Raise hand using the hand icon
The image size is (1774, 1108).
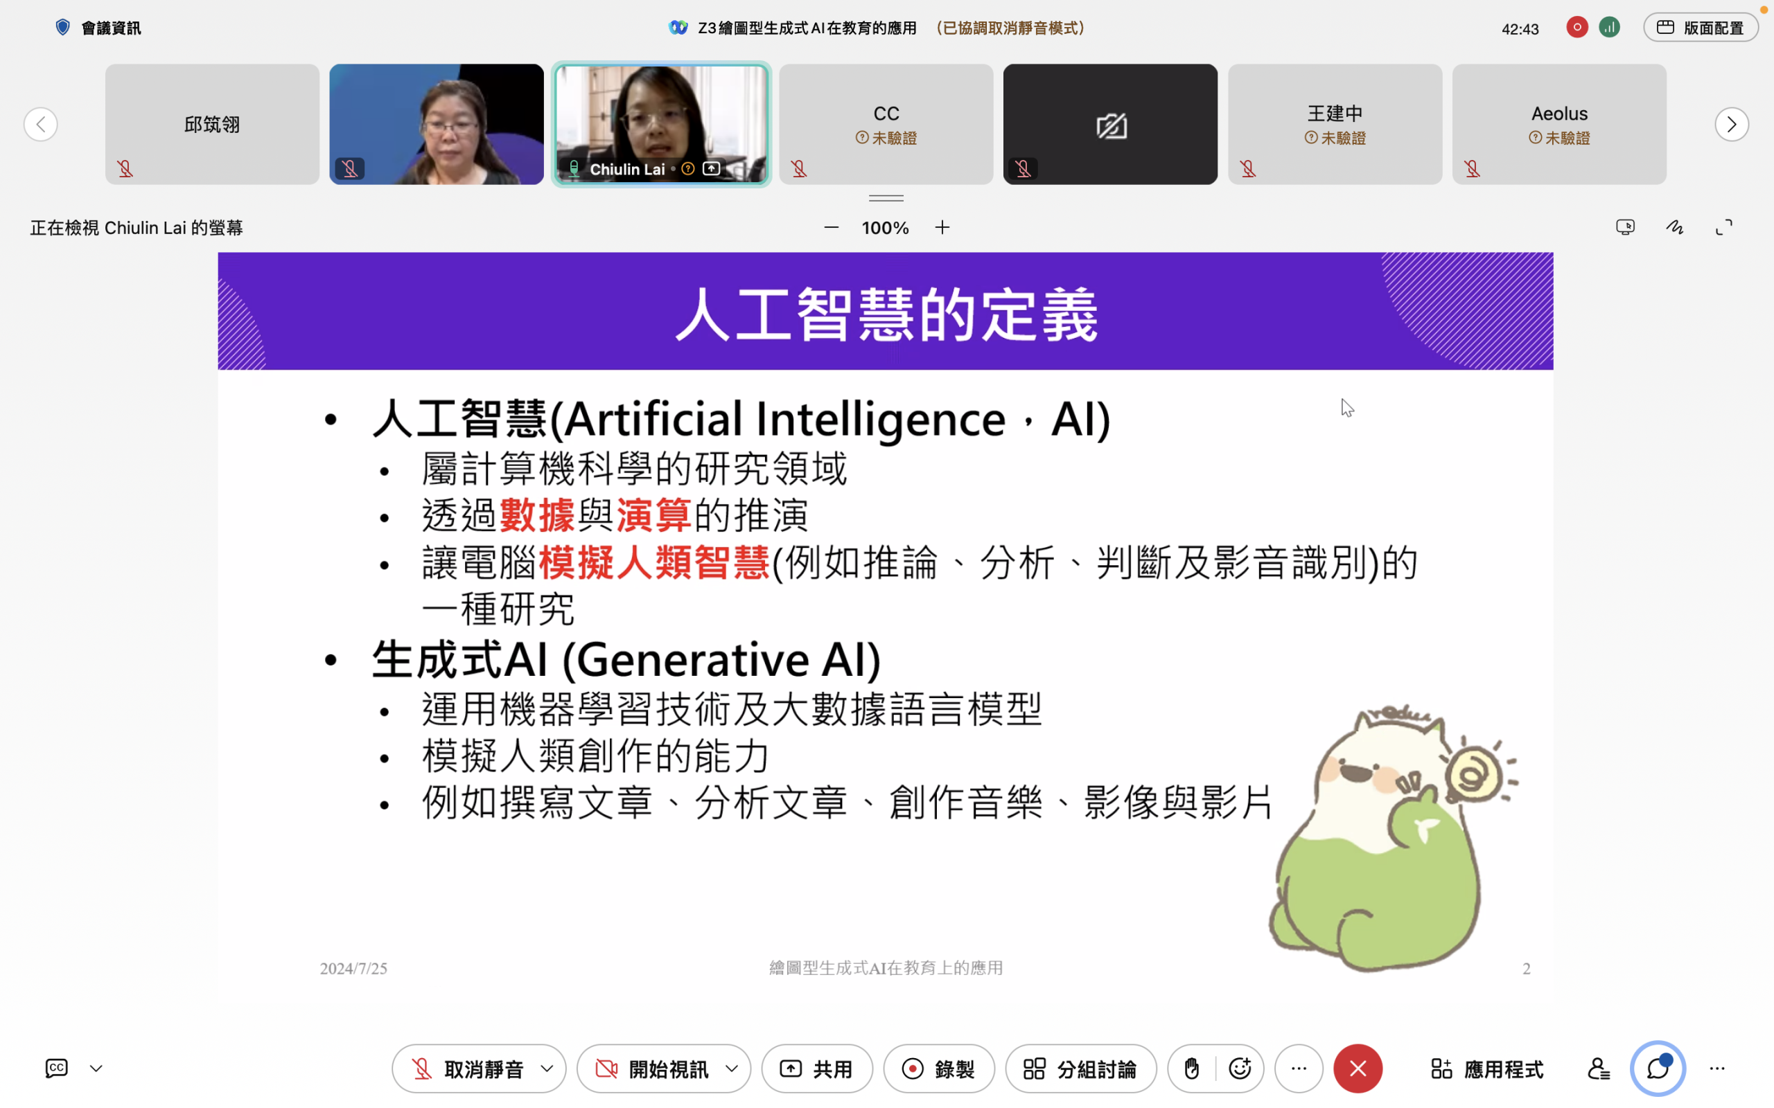(1192, 1069)
